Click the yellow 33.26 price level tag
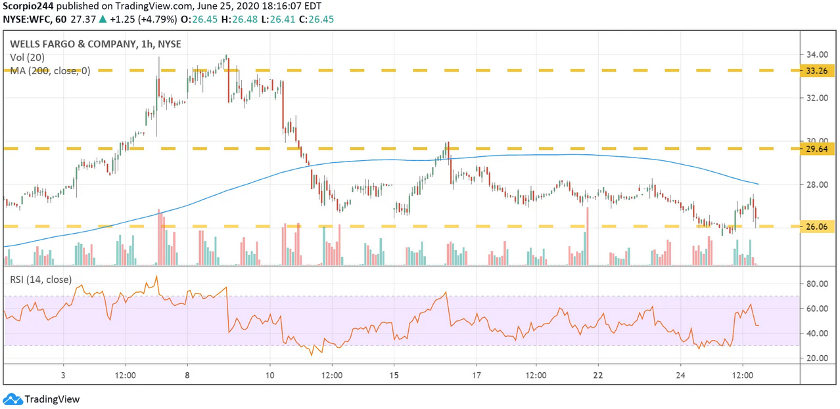Viewport: 840px width, 409px height. coord(817,70)
